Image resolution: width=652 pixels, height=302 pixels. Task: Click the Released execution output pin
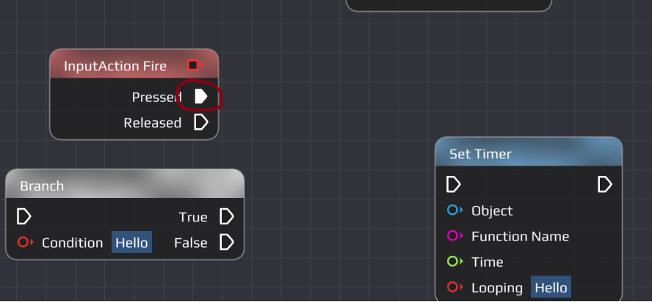(x=201, y=122)
